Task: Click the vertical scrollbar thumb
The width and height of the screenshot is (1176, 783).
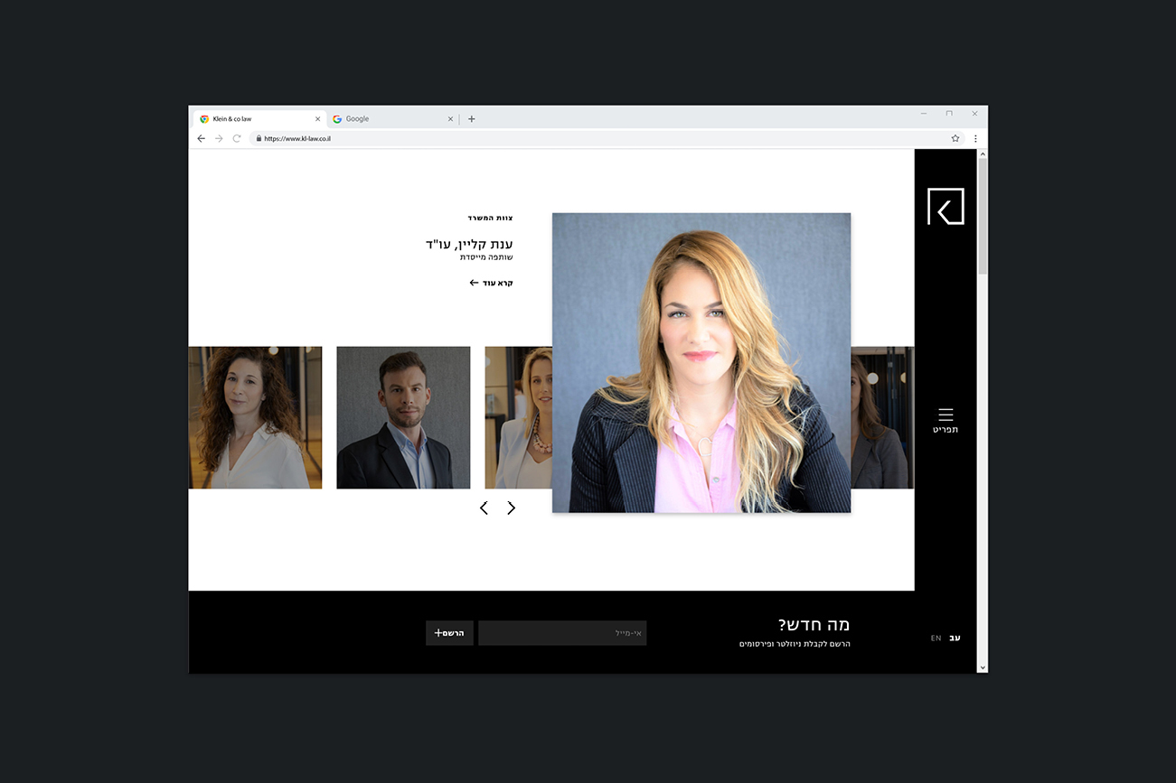Action: pos(983,217)
